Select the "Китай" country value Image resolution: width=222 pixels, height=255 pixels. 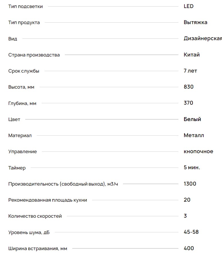pyautogui.click(x=192, y=55)
